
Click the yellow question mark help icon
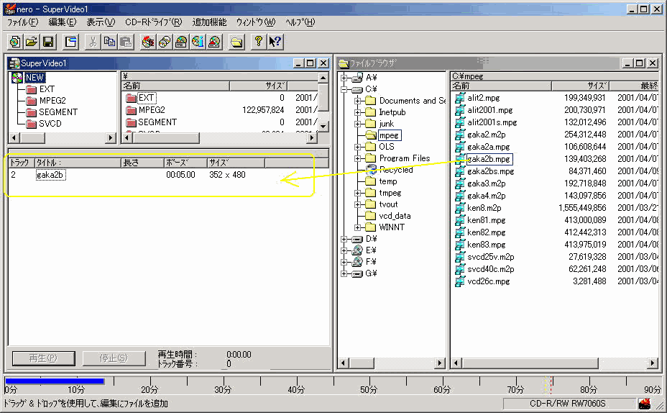click(x=258, y=42)
